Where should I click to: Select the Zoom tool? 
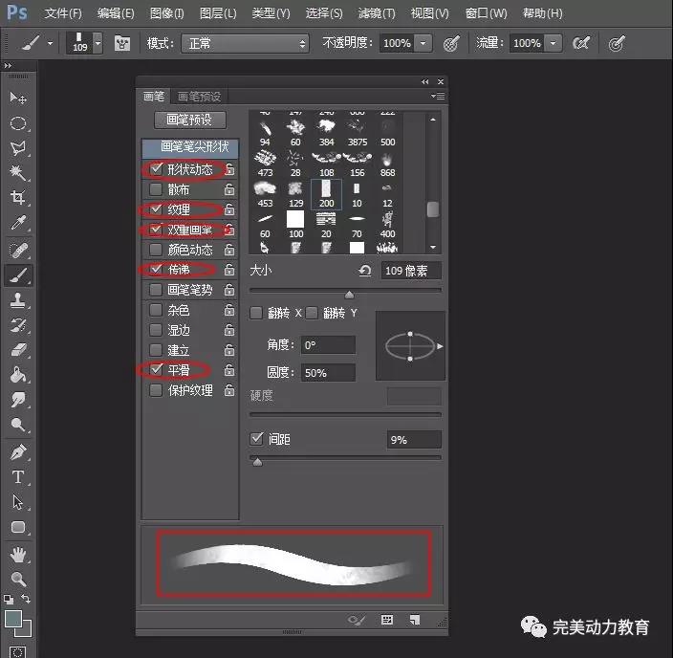pos(17,579)
